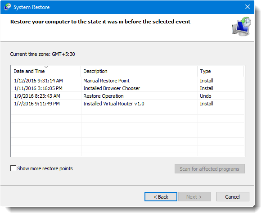Select the Installed Browser Chooser restore point

[x=127, y=88]
